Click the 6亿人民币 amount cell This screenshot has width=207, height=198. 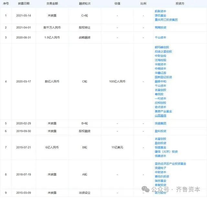52,148
